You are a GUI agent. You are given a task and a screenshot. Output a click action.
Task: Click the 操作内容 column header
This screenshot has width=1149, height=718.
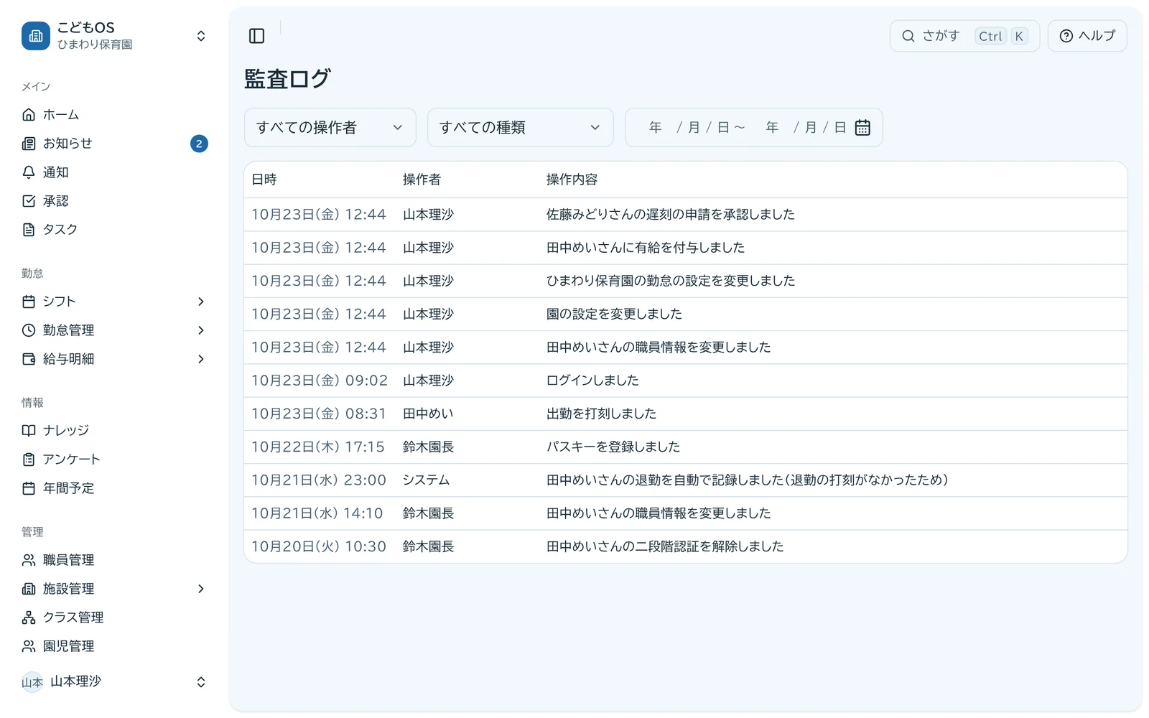click(572, 179)
